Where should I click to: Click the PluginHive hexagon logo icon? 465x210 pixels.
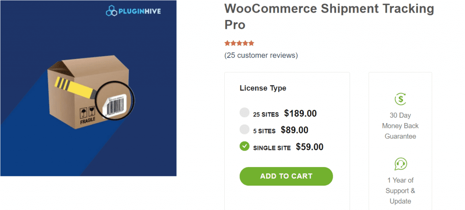pyautogui.click(x=112, y=10)
